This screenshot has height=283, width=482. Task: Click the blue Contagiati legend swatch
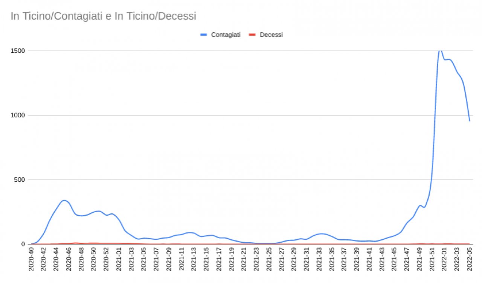[204, 35]
